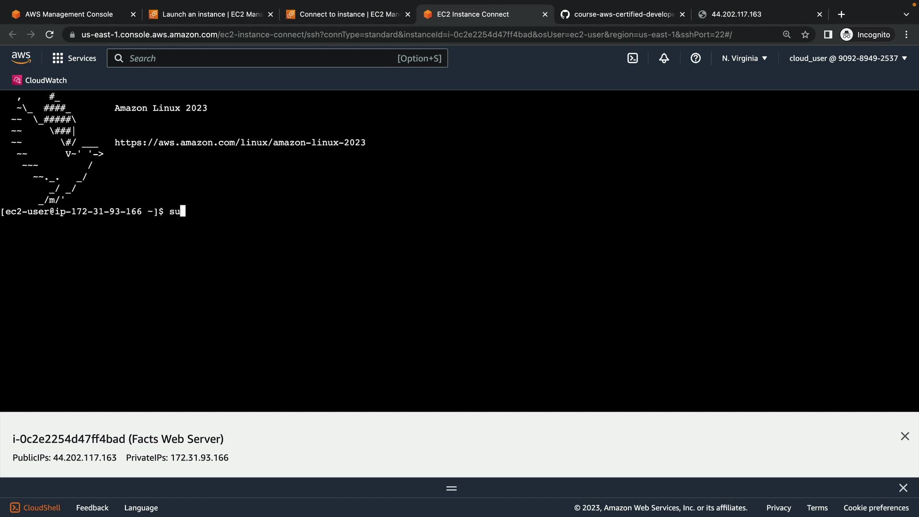Bookmark this page with the star icon
The width and height of the screenshot is (919, 517).
pyautogui.click(x=805, y=34)
